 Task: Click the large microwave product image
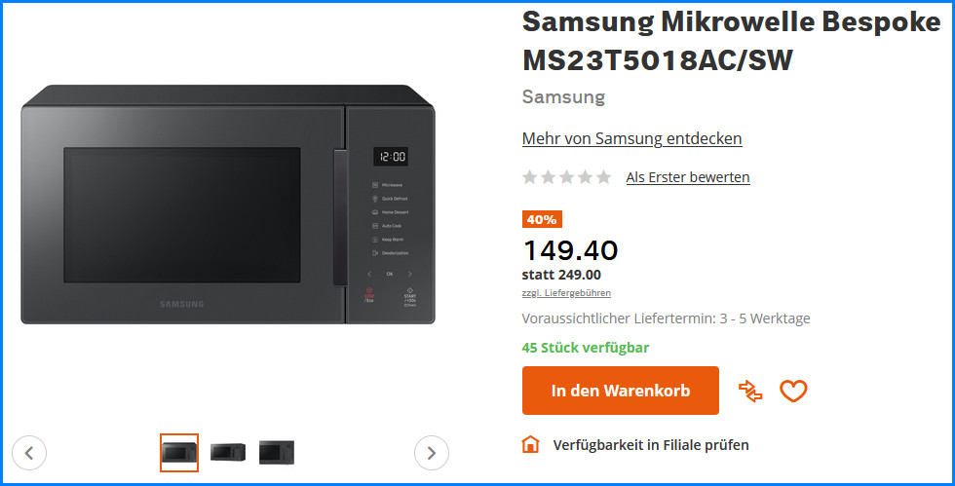click(x=228, y=204)
